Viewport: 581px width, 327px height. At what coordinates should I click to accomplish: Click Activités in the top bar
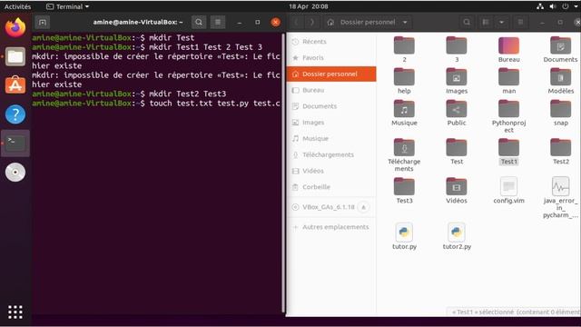pos(17,6)
